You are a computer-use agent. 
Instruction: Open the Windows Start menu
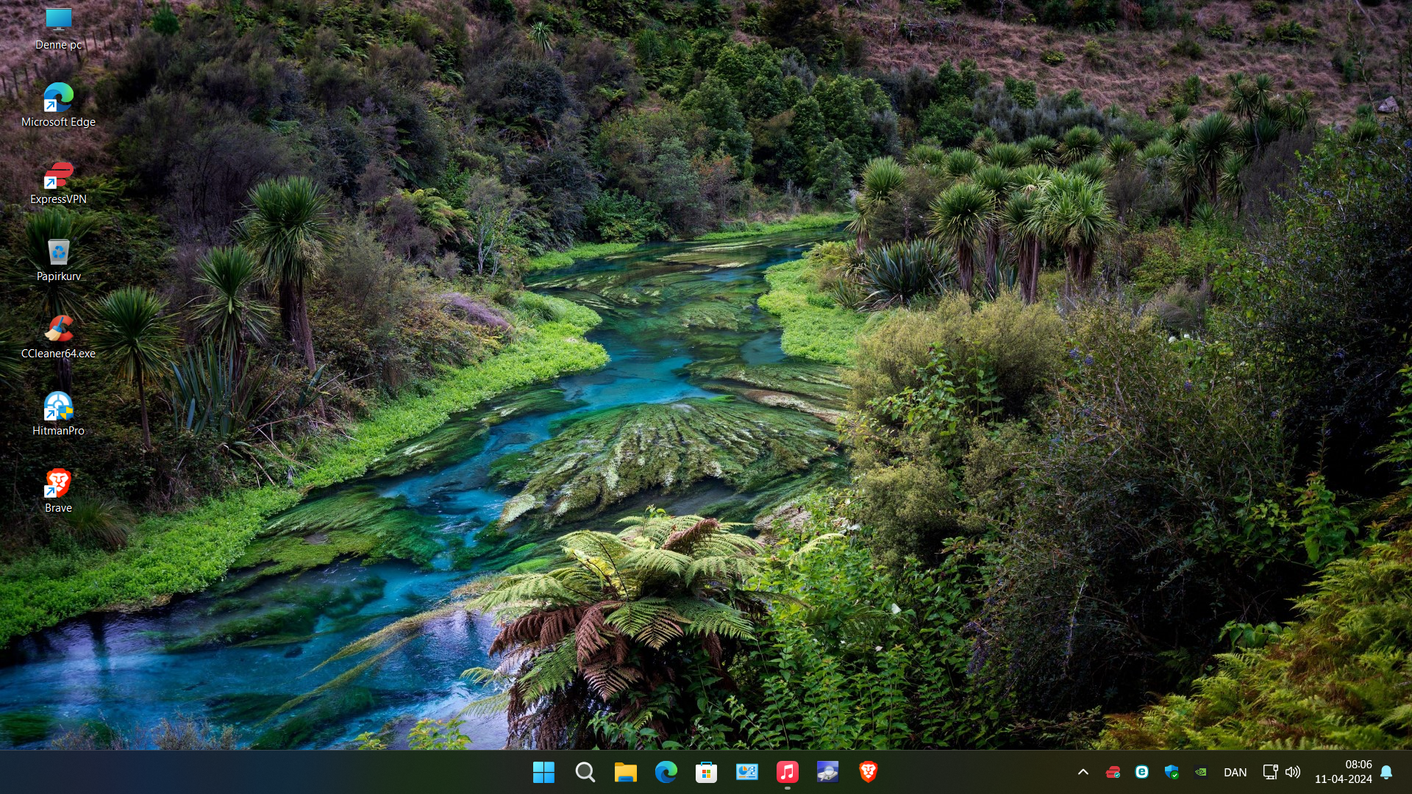(543, 772)
